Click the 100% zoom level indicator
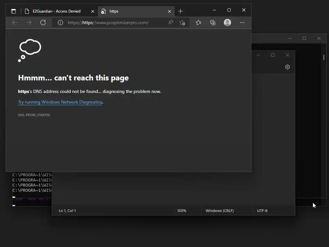This screenshot has width=329, height=247. [182, 211]
